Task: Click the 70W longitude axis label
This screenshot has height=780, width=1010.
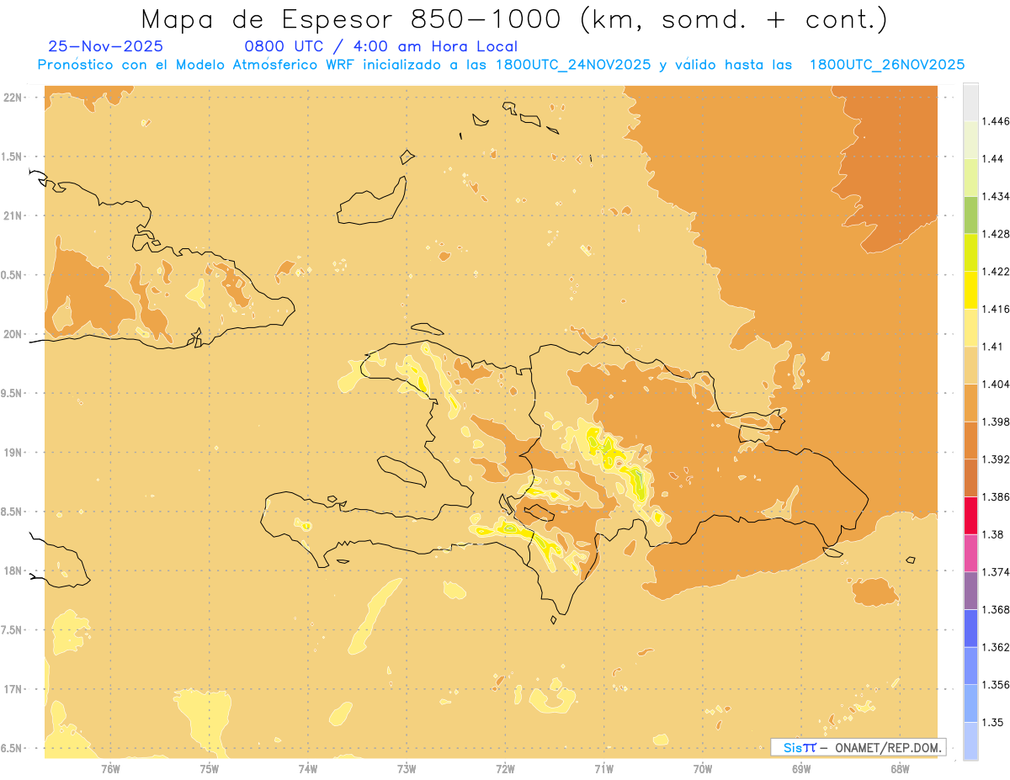Action: tap(702, 768)
